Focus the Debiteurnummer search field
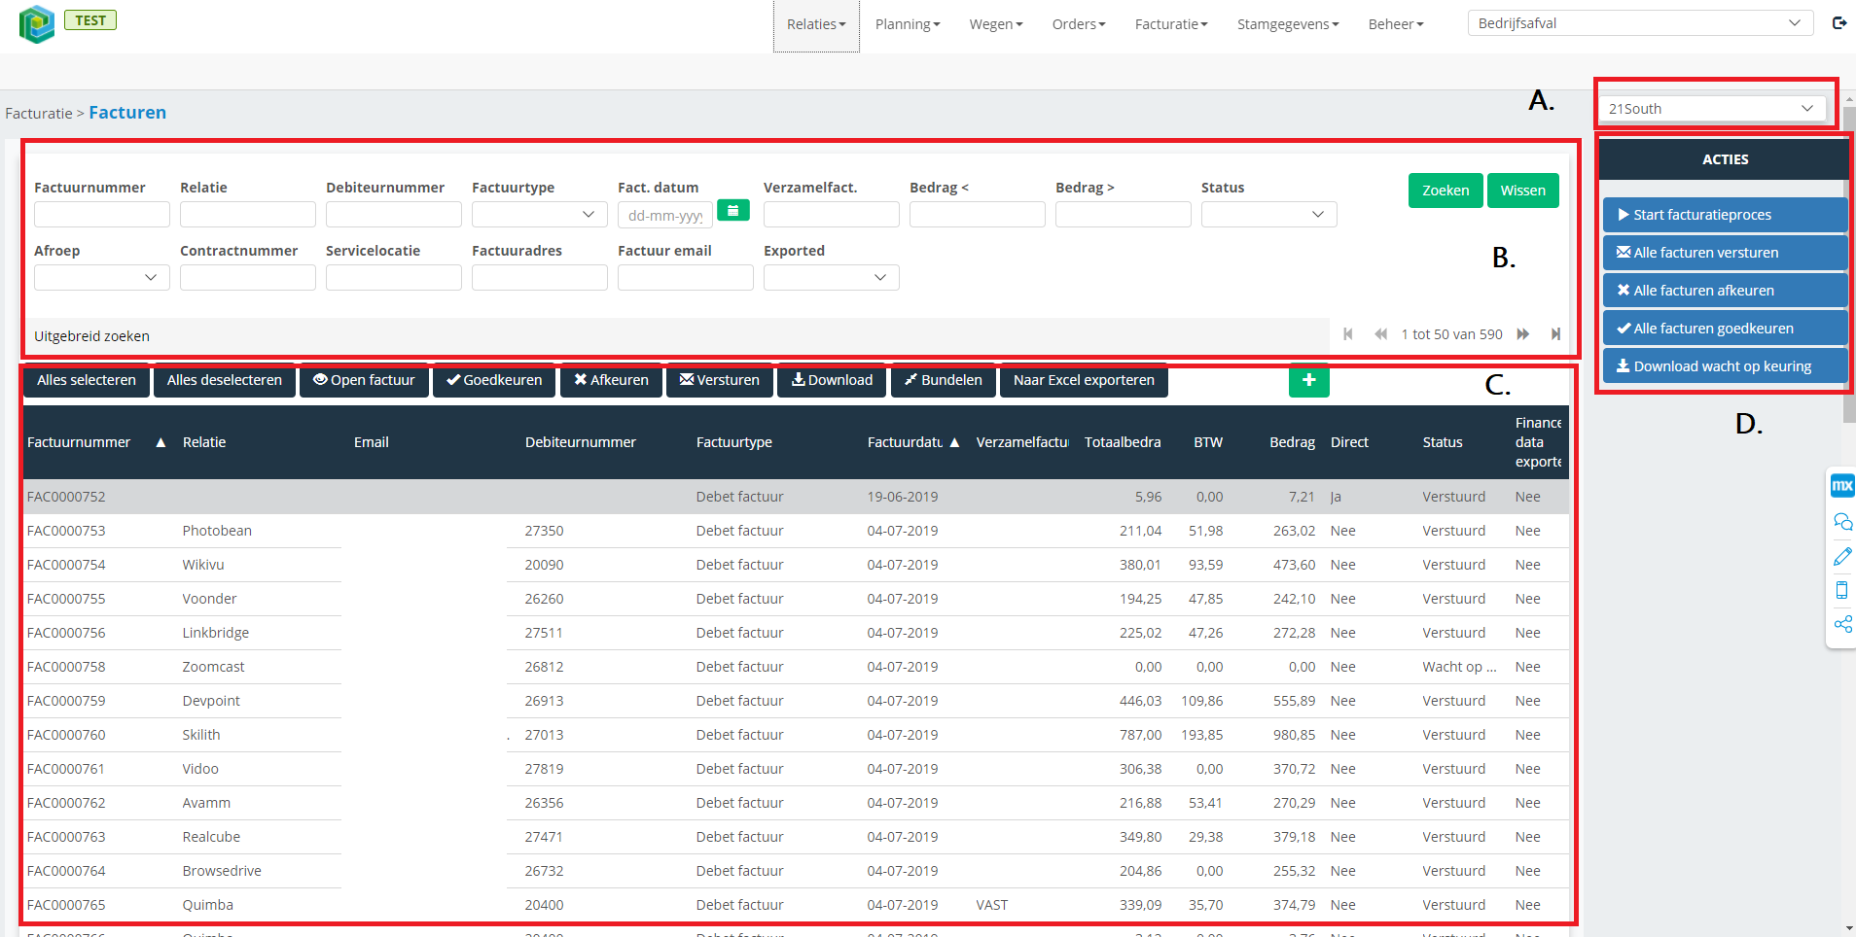This screenshot has height=937, width=1856. pyautogui.click(x=393, y=214)
